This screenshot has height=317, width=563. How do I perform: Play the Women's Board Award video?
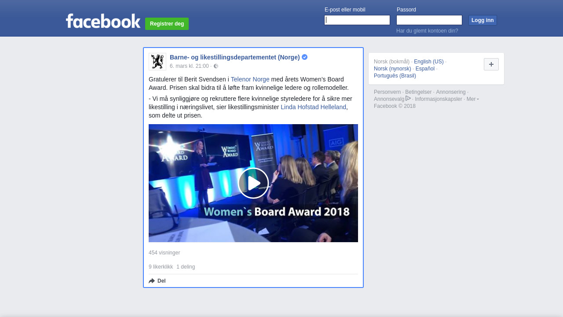[x=253, y=183]
